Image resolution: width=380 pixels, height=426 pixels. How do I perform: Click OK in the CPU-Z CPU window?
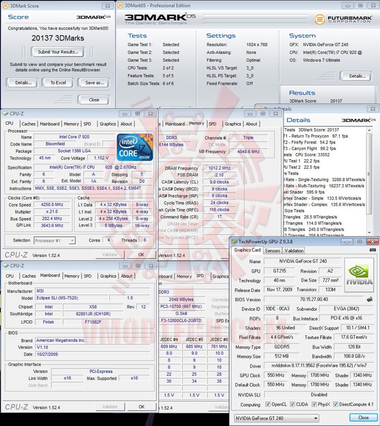(x=141, y=254)
